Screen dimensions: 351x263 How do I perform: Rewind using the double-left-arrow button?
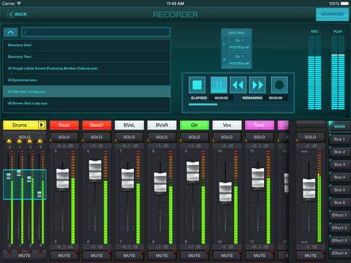(238, 85)
